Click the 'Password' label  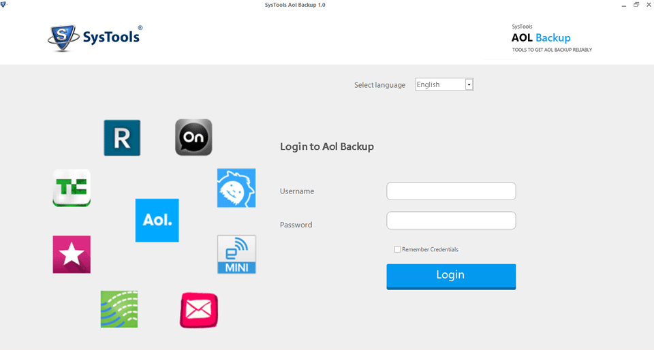[x=296, y=225]
